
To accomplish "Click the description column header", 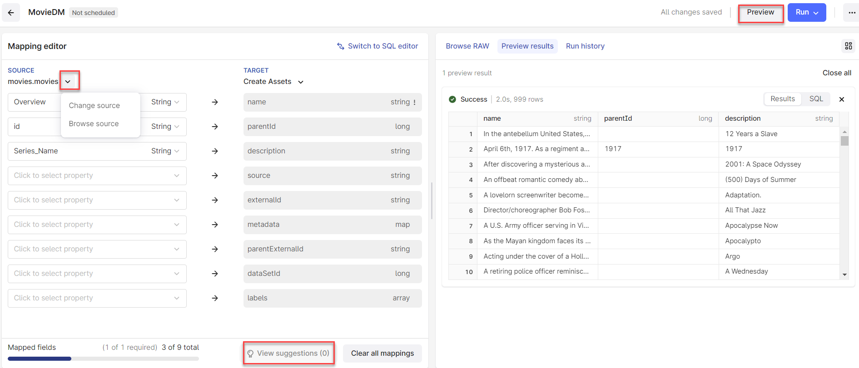I will (x=779, y=118).
